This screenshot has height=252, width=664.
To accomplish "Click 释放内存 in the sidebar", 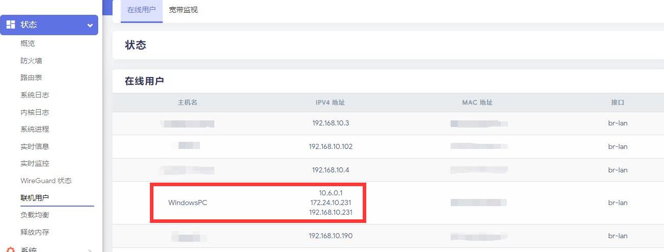I will (x=35, y=232).
